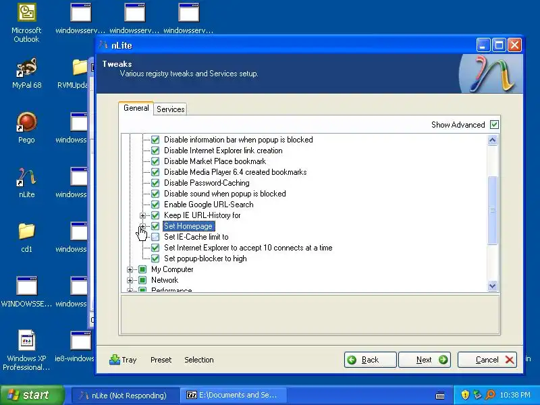The width and height of the screenshot is (540, 405).
Task: Toggle the My Computer category green checkbox
Action: (142, 269)
